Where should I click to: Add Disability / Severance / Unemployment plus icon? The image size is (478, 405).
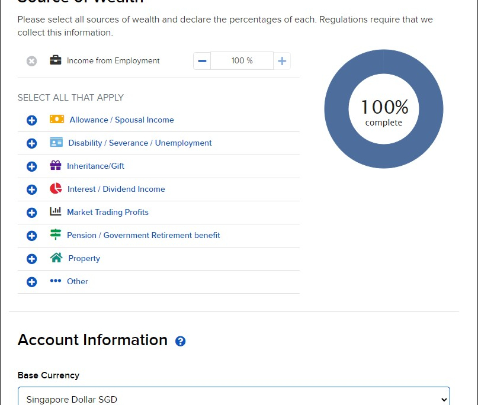pos(32,143)
